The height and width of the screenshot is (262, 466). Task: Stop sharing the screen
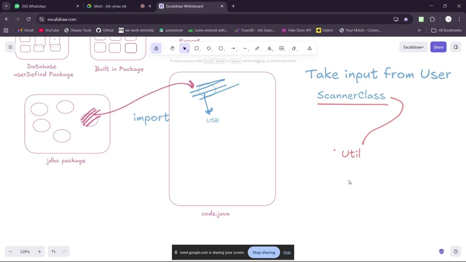pos(264,253)
